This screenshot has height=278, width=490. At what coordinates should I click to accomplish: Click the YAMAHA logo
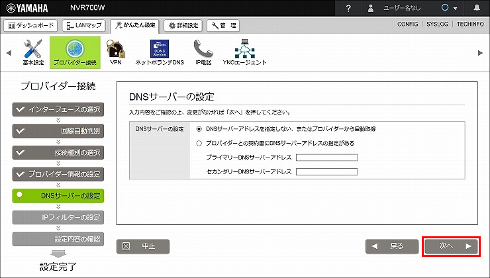[x=27, y=8]
